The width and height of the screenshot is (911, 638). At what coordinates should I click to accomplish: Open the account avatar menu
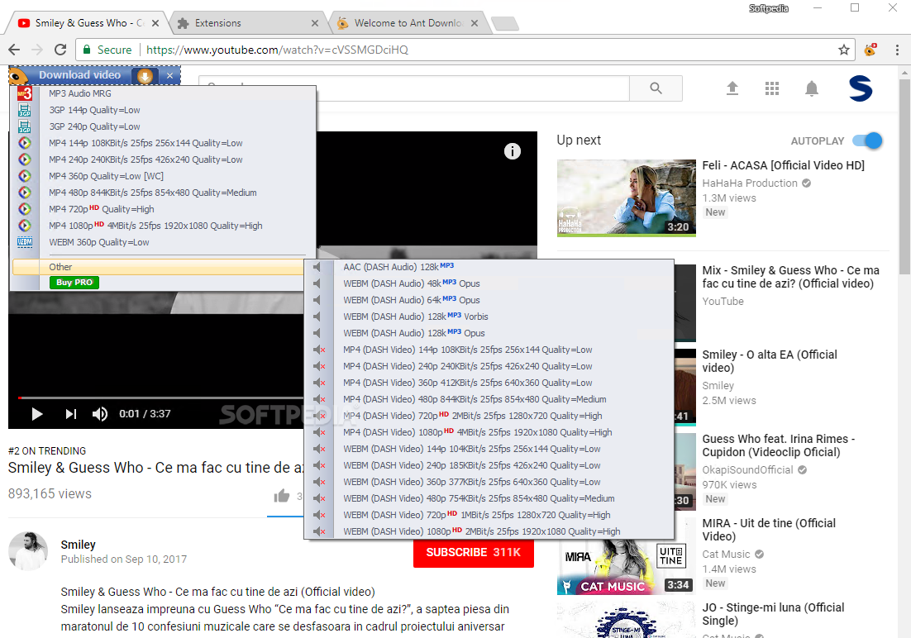[x=861, y=88]
